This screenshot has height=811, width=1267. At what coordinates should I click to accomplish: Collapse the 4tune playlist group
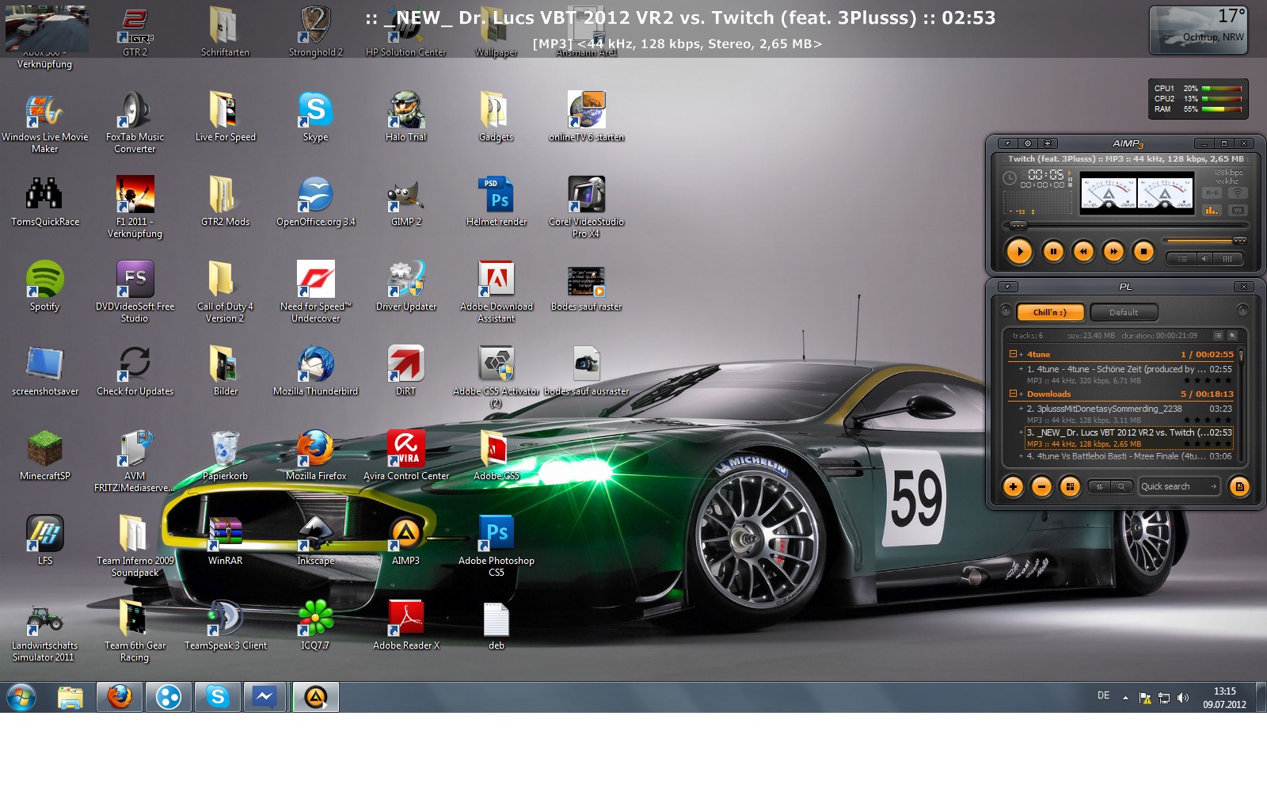1013,354
